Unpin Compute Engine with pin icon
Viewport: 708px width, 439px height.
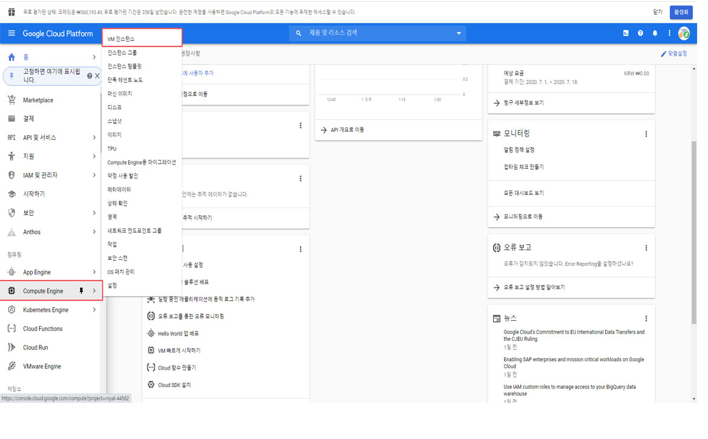(x=81, y=291)
